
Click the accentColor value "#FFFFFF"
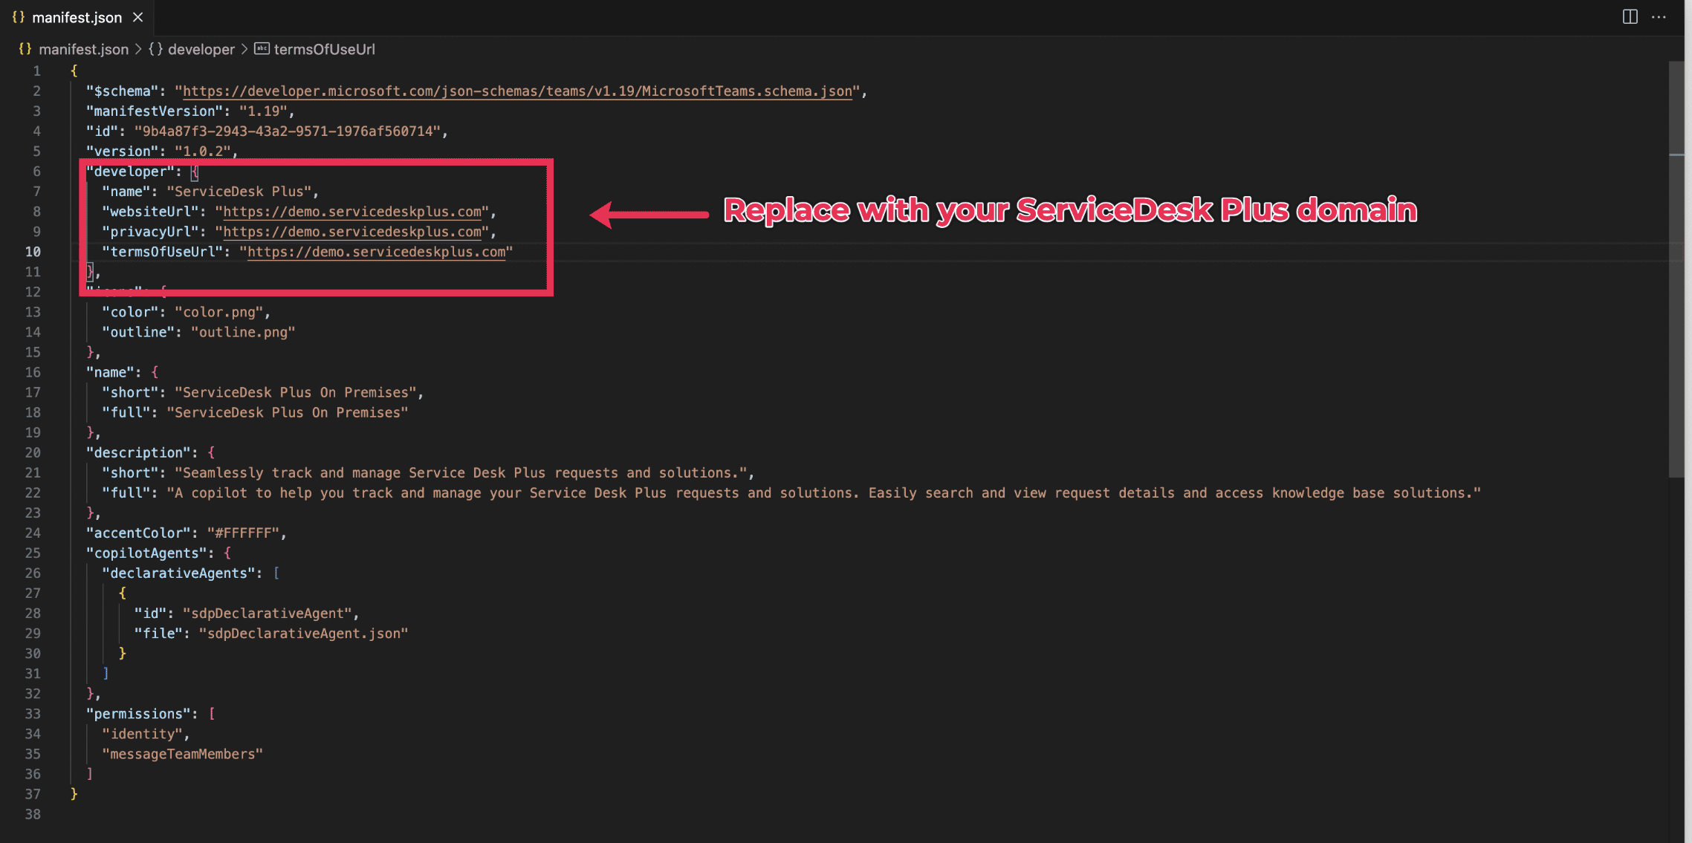pyautogui.click(x=243, y=533)
